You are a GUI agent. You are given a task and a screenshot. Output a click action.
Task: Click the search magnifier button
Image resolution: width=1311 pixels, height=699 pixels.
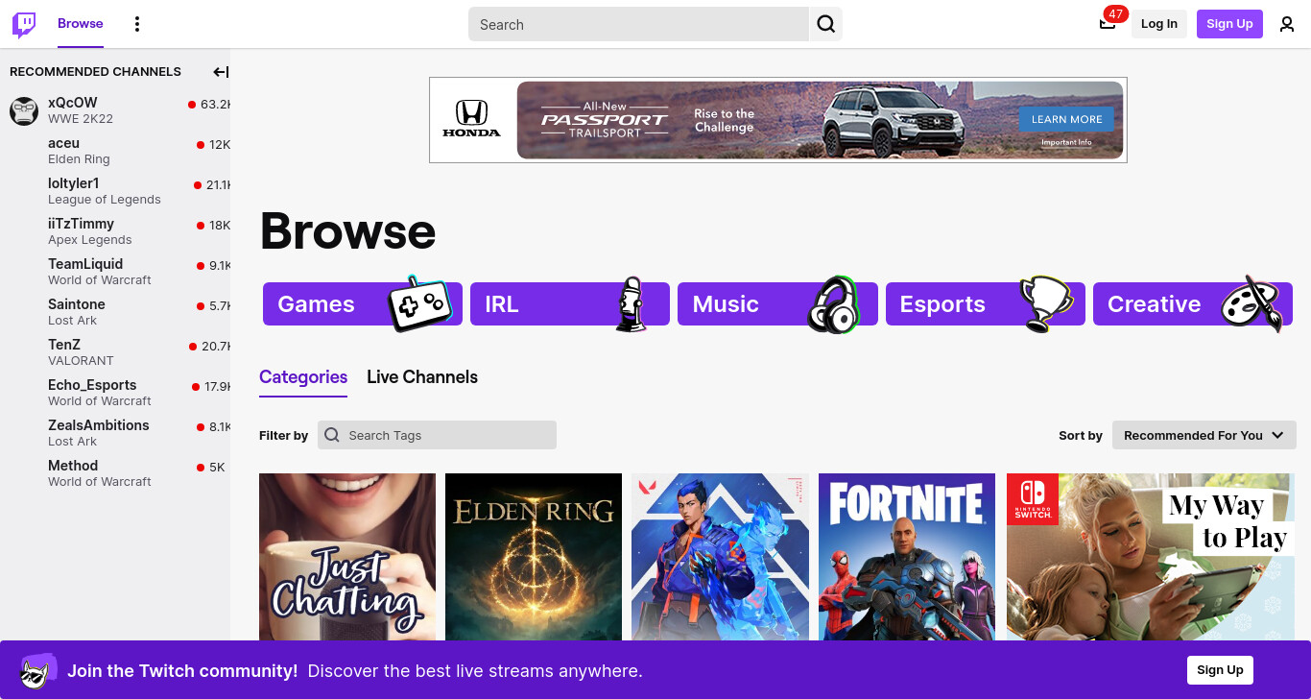[x=825, y=24]
